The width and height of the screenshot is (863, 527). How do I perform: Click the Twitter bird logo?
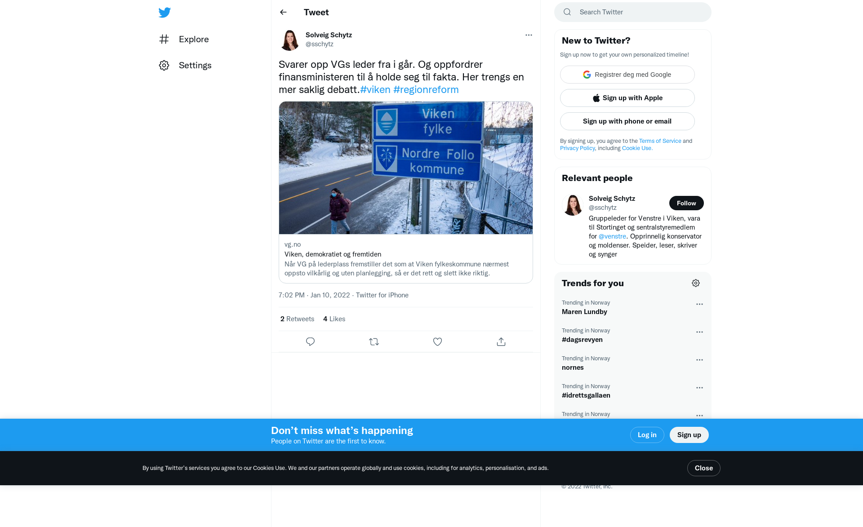(165, 13)
